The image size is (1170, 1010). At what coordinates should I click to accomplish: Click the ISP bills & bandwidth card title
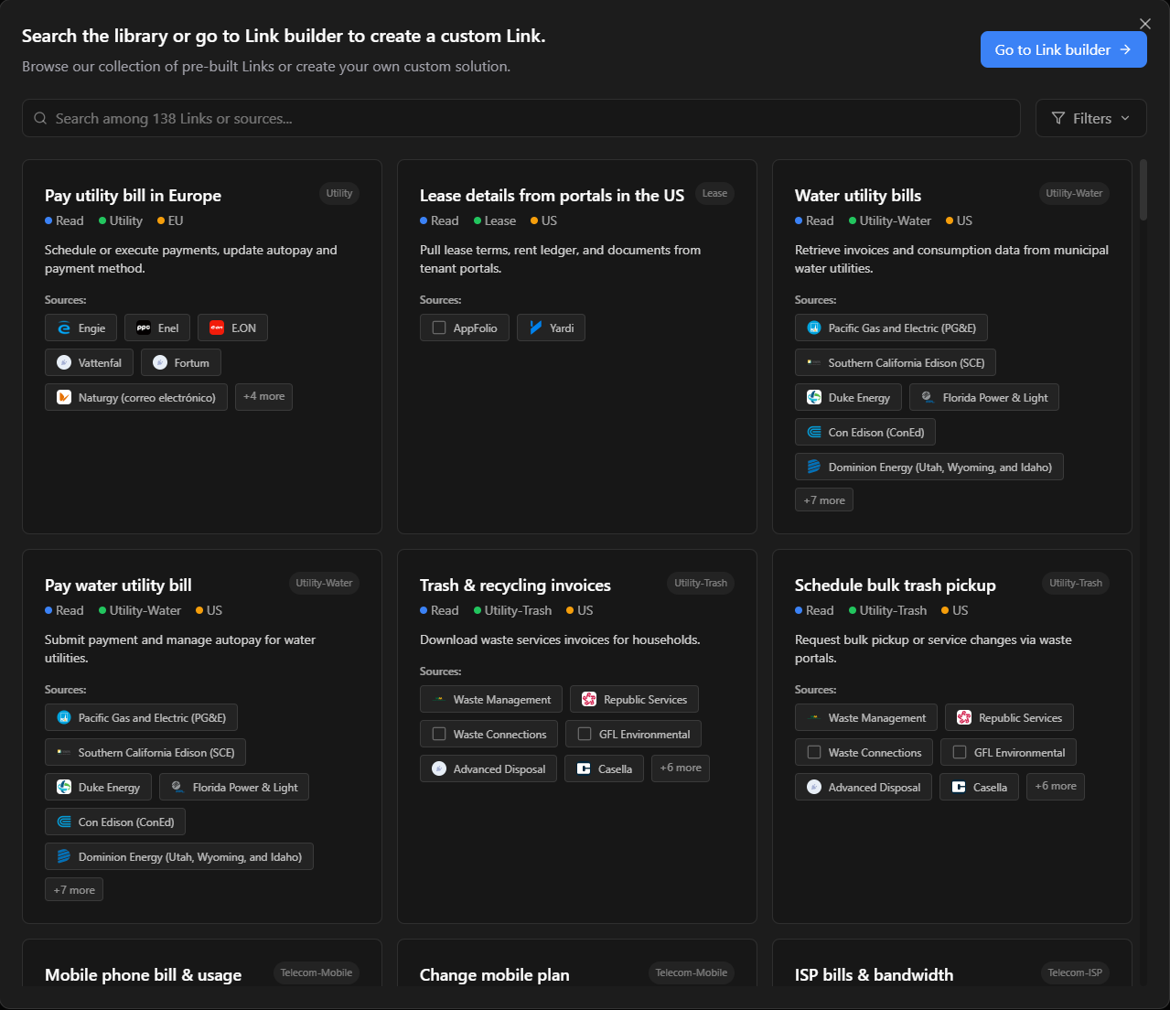click(874, 975)
